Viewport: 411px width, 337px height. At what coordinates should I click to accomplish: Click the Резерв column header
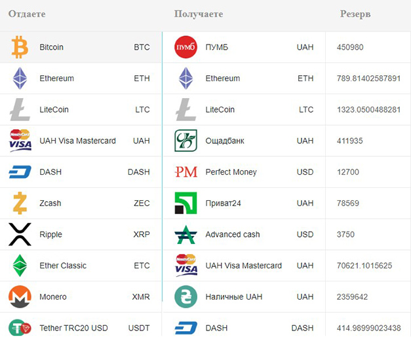[355, 14]
